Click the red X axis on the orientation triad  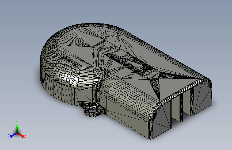coord(21,135)
